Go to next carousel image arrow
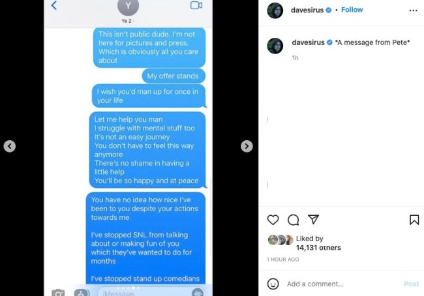 tap(247, 146)
